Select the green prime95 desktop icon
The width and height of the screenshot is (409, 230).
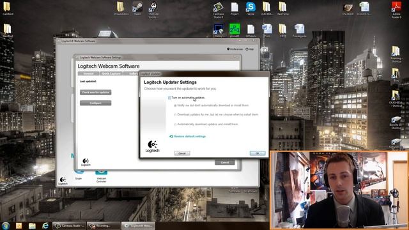click(x=235, y=30)
